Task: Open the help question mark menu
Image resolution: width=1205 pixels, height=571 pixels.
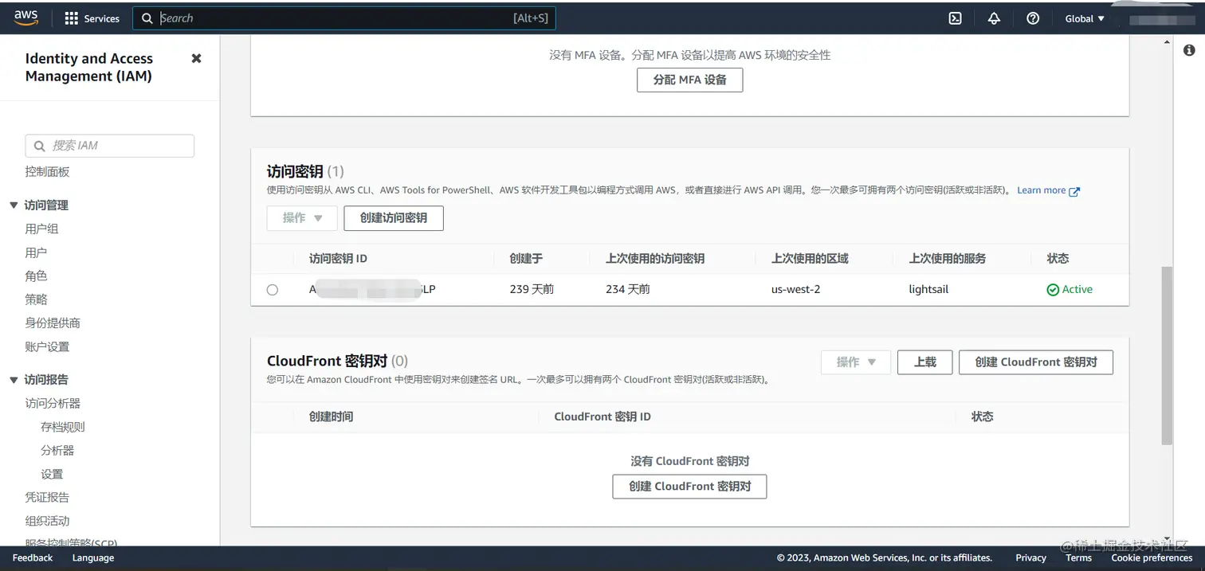Action: pyautogui.click(x=1033, y=18)
